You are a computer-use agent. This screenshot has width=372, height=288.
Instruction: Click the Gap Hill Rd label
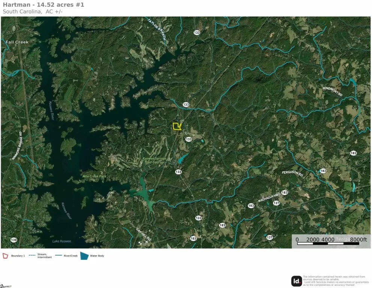[143, 234]
